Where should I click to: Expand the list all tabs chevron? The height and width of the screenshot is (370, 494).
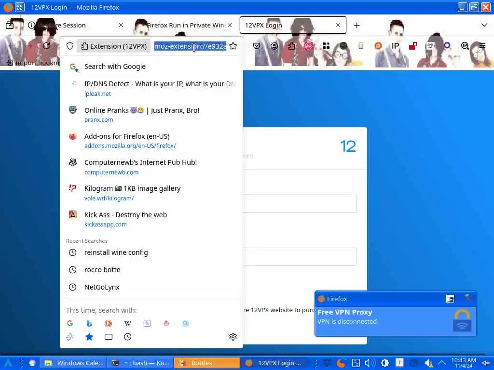pos(484,25)
